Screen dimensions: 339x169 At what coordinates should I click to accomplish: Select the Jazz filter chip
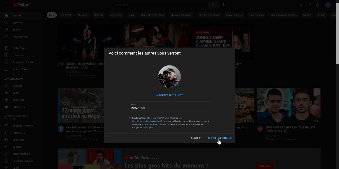[x=132, y=15]
